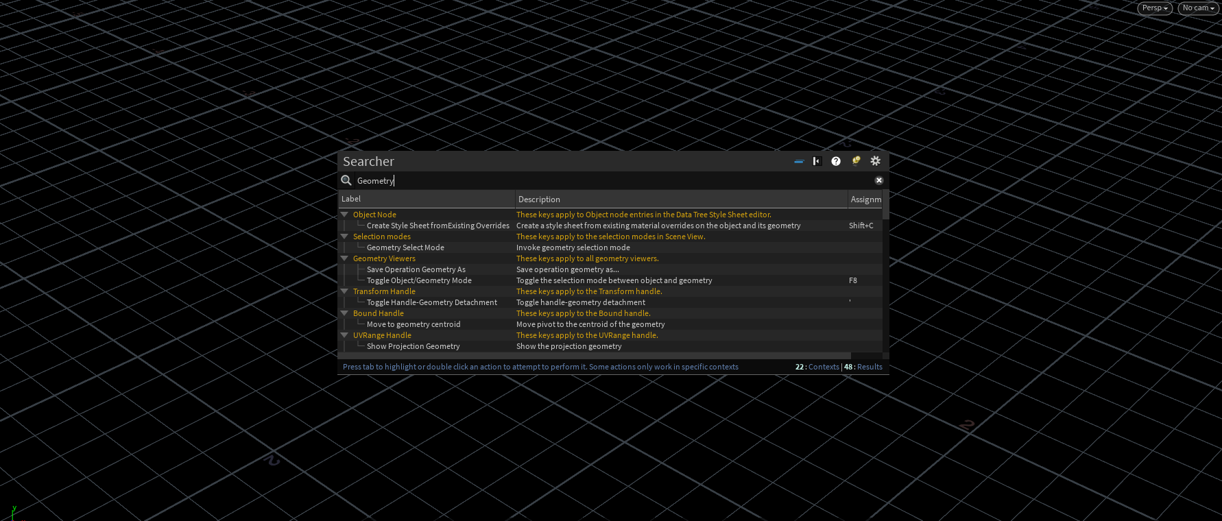Image resolution: width=1222 pixels, height=521 pixels.
Task: Select Toggle Object/Geometry Mode action
Action: [419, 280]
